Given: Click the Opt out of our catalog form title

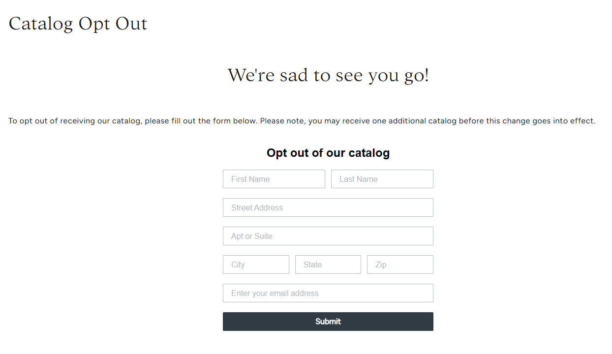Looking at the screenshot, I should [x=328, y=153].
